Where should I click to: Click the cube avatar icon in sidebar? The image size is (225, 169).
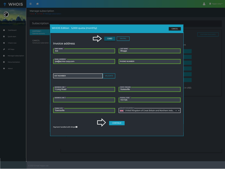6,14
